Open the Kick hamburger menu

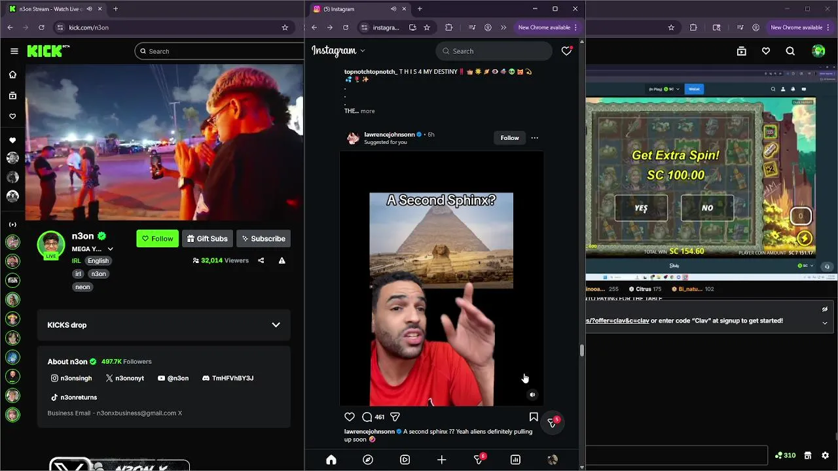pyautogui.click(x=14, y=51)
